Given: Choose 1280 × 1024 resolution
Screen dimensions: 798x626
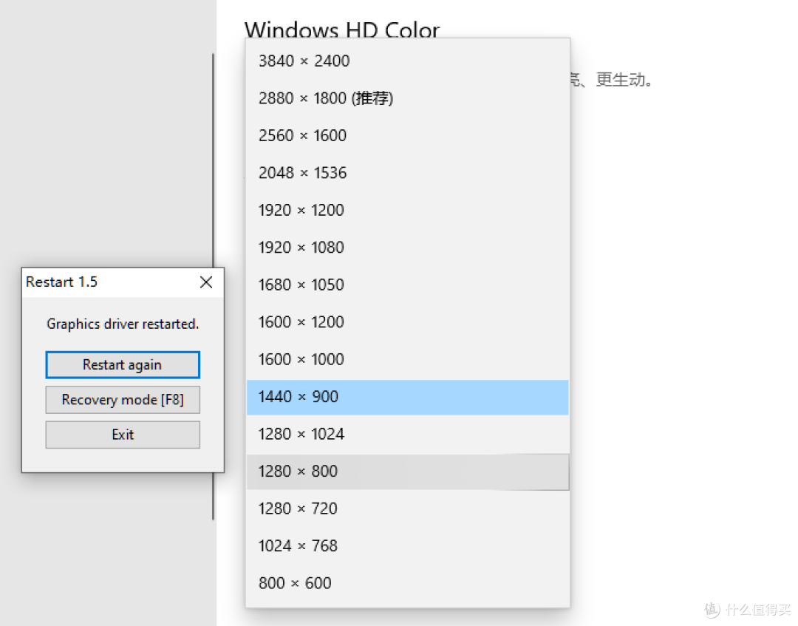Looking at the screenshot, I should click(407, 434).
